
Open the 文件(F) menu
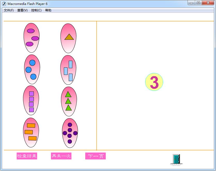point(9,10)
